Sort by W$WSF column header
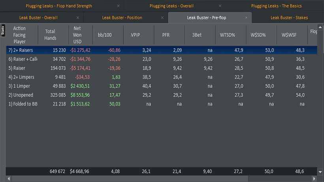Viewport: 324px width, 182px height. [x=292, y=35]
